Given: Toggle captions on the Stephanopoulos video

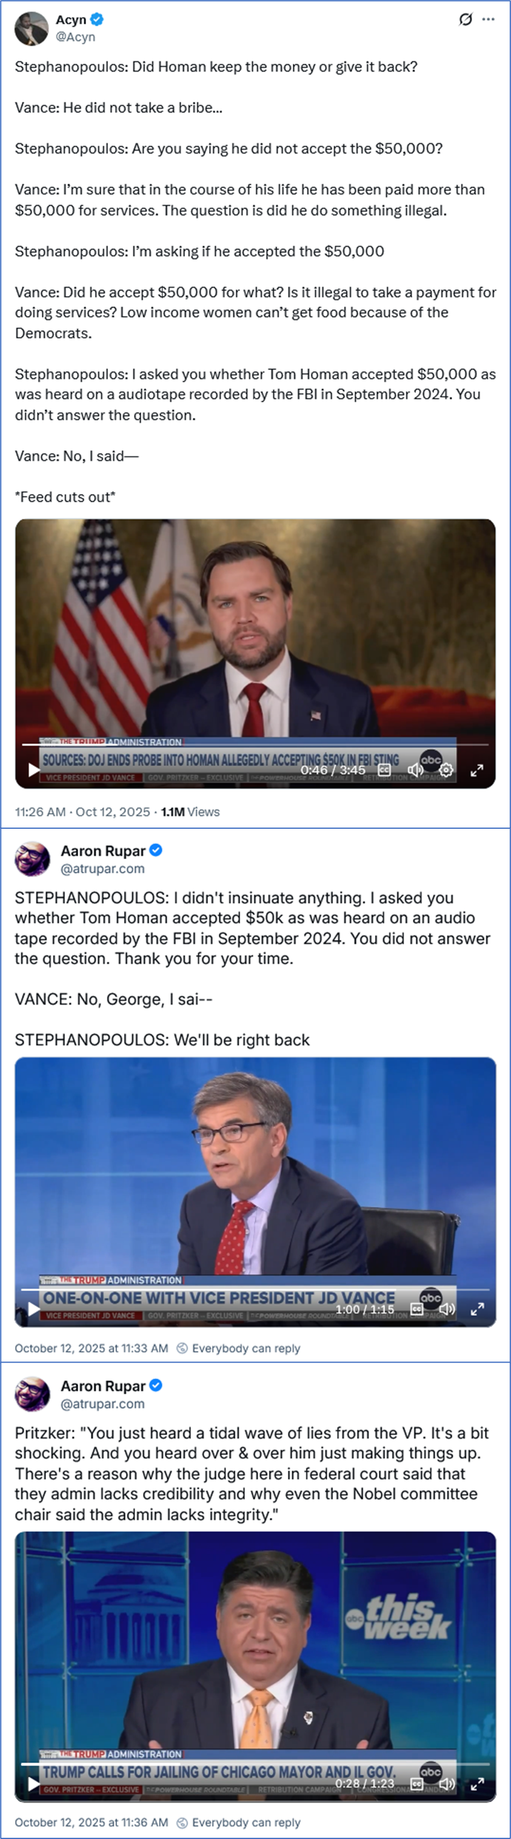Looking at the screenshot, I should [x=417, y=1309].
